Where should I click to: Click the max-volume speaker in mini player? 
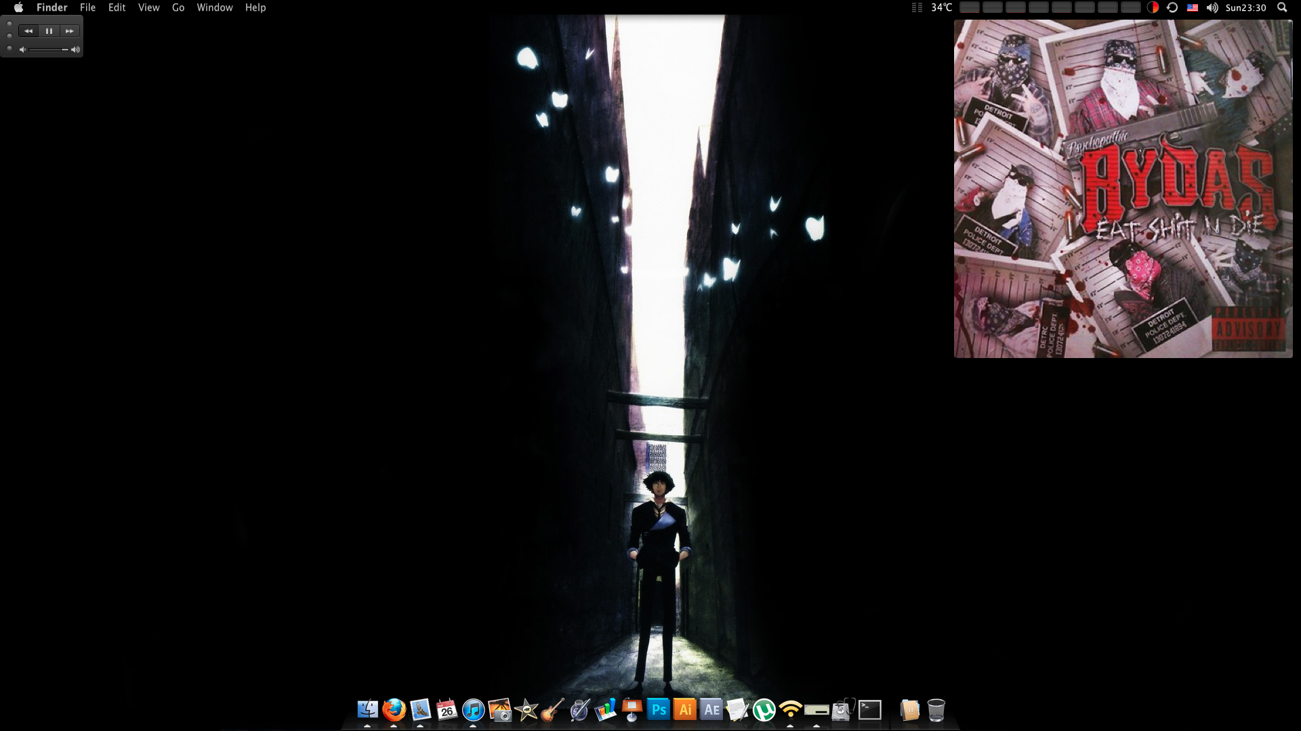(x=75, y=49)
